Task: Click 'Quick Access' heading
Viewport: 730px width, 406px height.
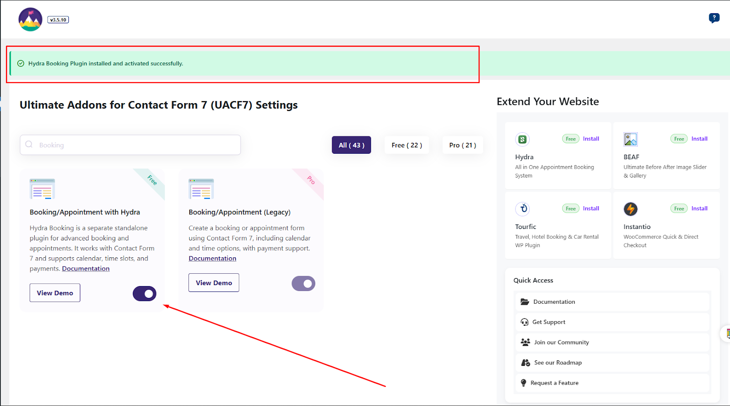Action: click(533, 280)
